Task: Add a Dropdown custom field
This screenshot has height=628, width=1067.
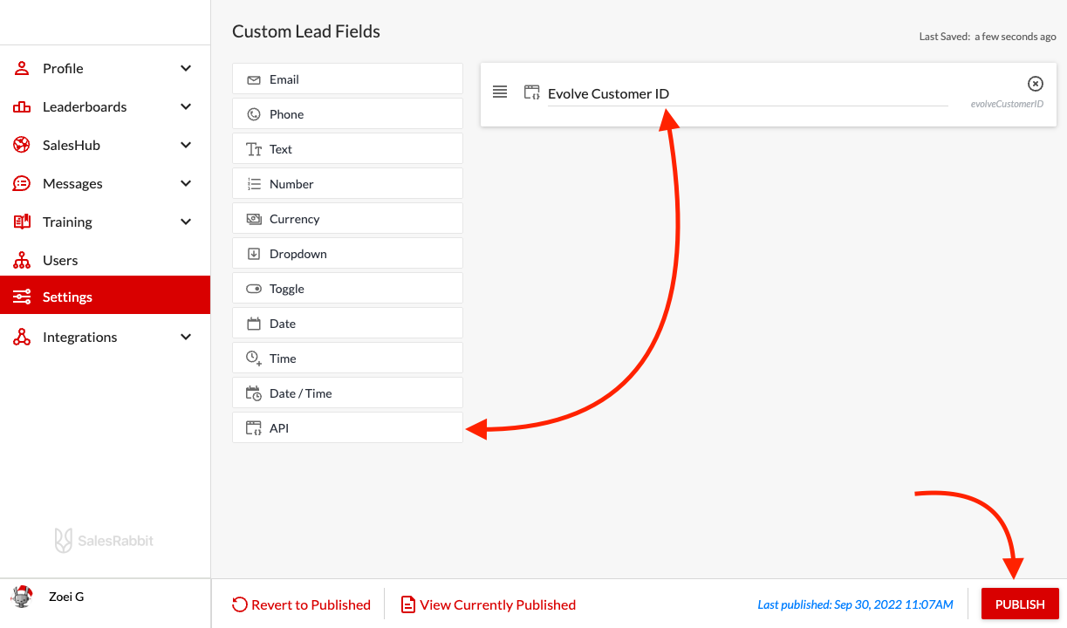Action: 347,254
